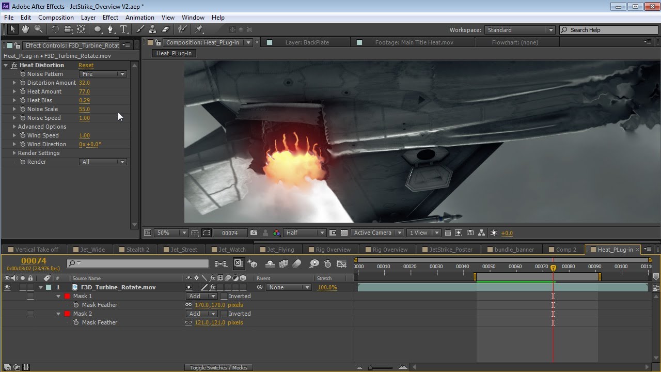Toggle the transparency grid icon

click(x=344, y=233)
